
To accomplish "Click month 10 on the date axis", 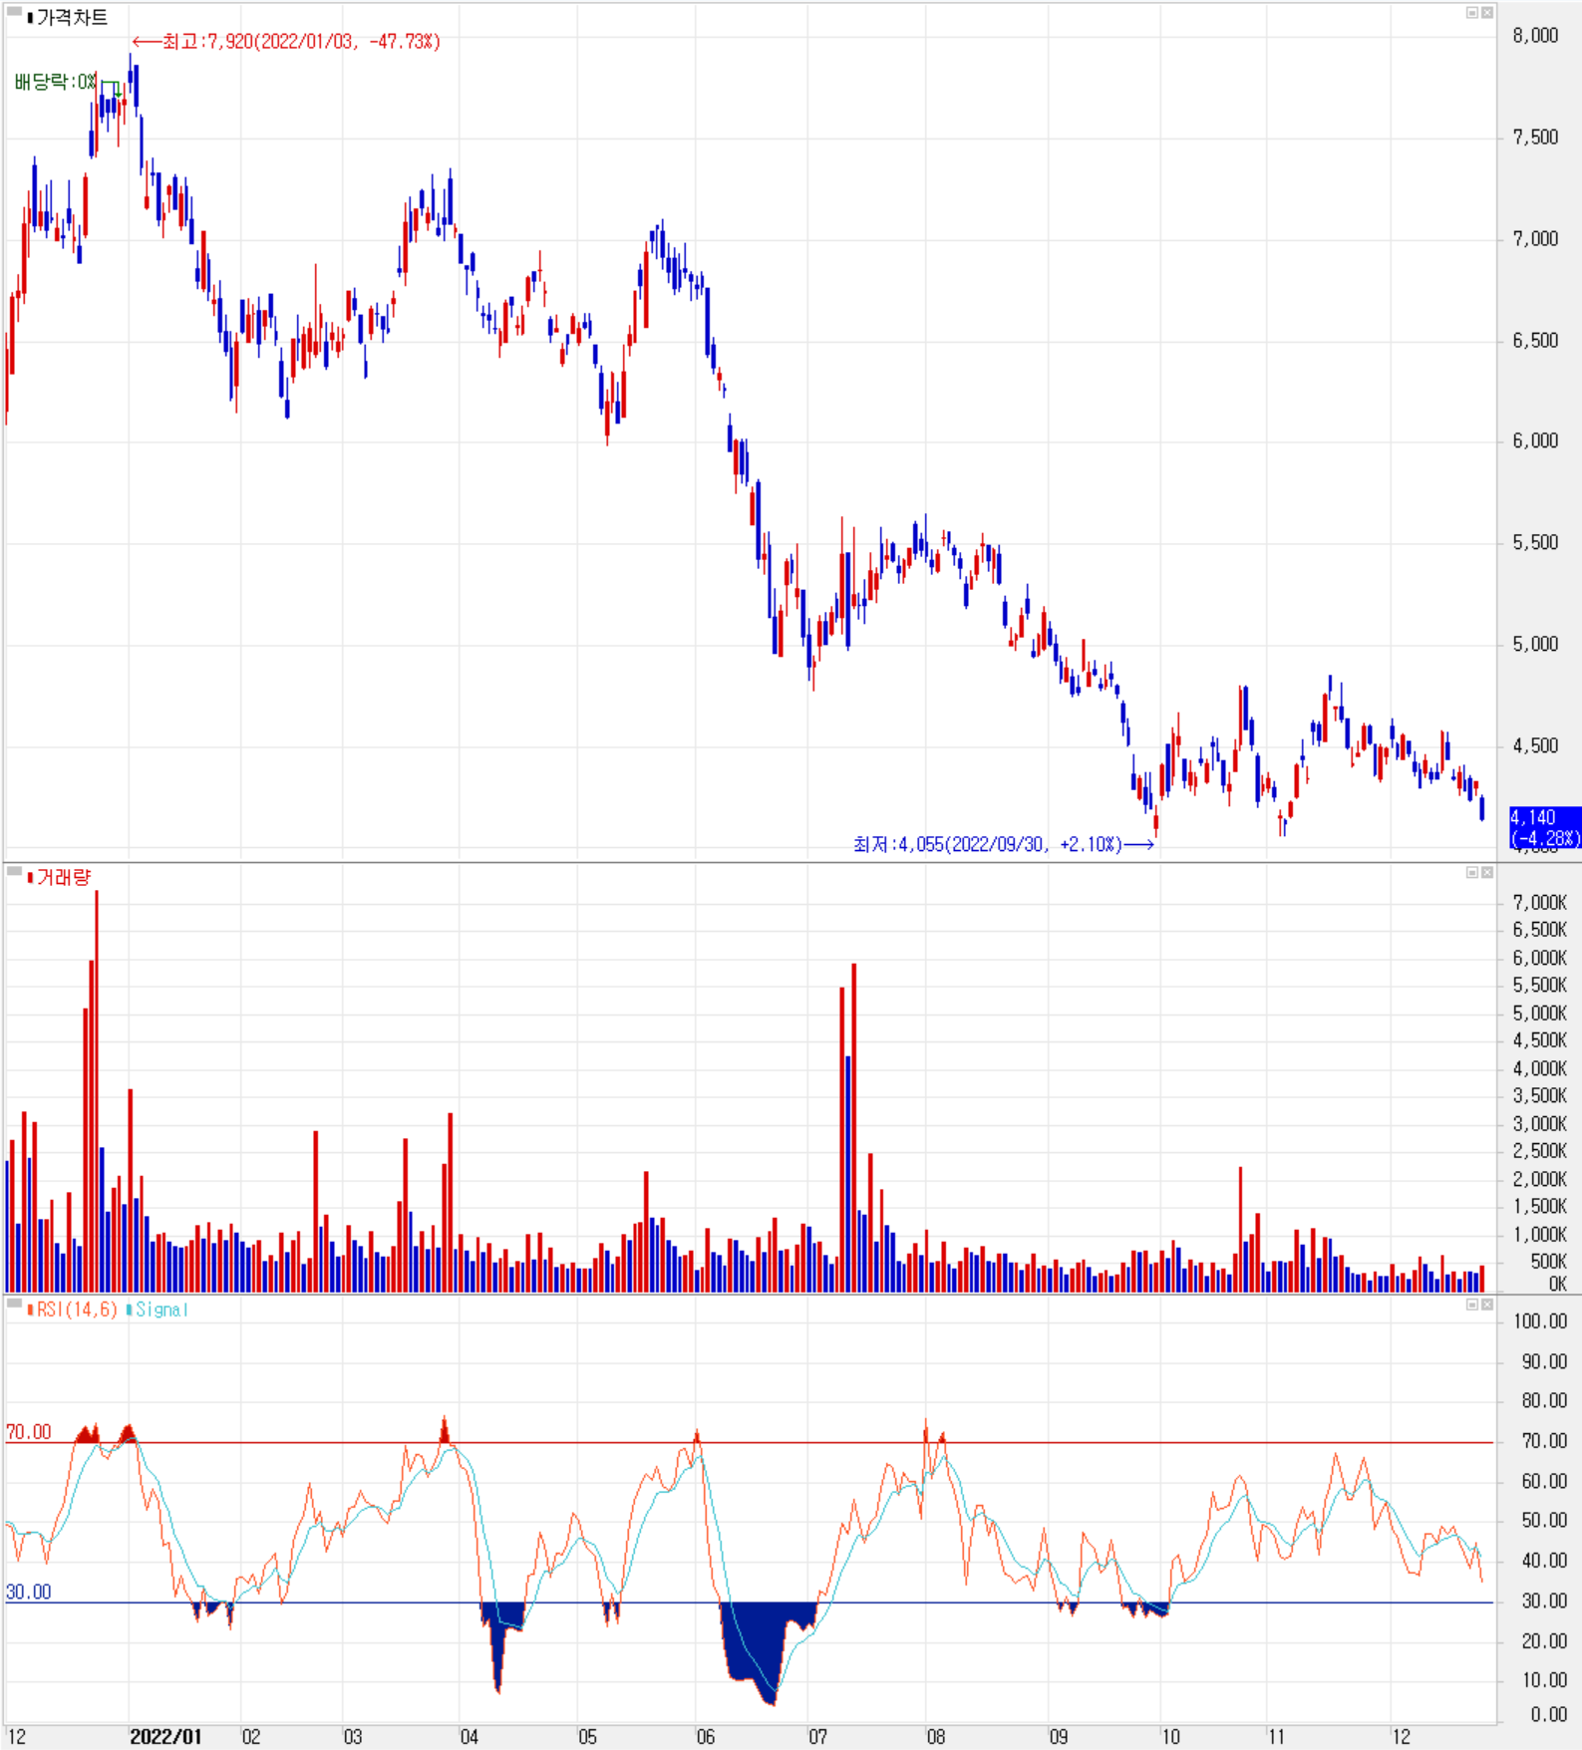I will (1171, 1737).
